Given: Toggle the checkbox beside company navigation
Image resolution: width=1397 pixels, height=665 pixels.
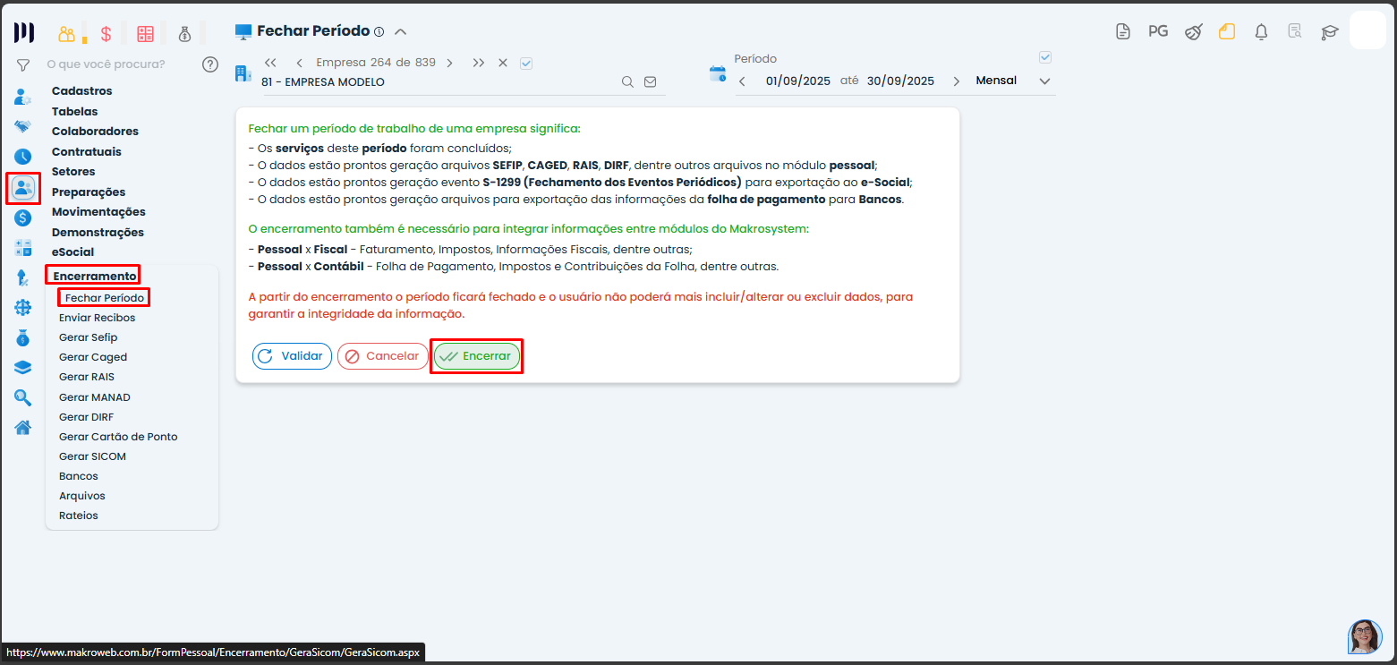Looking at the screenshot, I should click(526, 63).
